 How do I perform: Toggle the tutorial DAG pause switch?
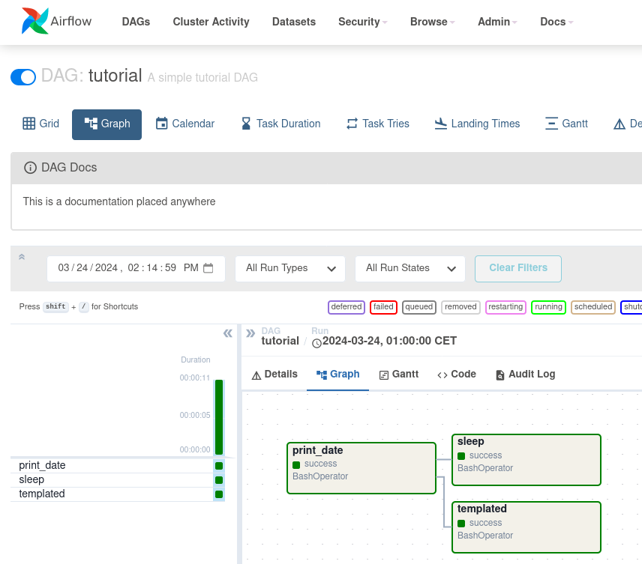[x=23, y=76]
